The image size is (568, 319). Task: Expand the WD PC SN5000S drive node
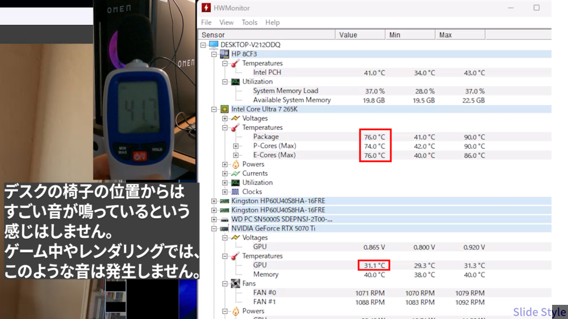214,219
